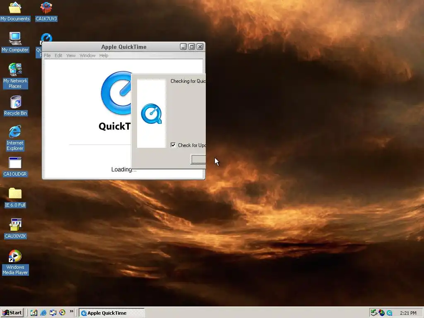This screenshot has height=318, width=424.
Task: Open the My Documents desktop icon
Action: coord(15,12)
